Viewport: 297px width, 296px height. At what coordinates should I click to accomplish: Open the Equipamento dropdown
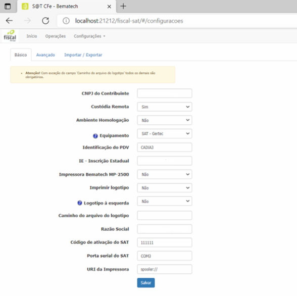click(x=165, y=134)
